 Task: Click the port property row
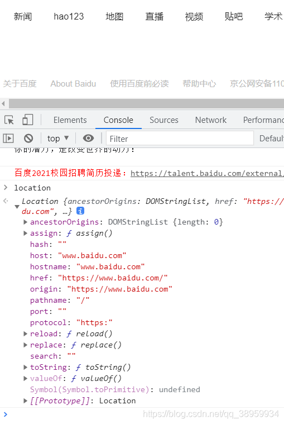tap(49, 312)
